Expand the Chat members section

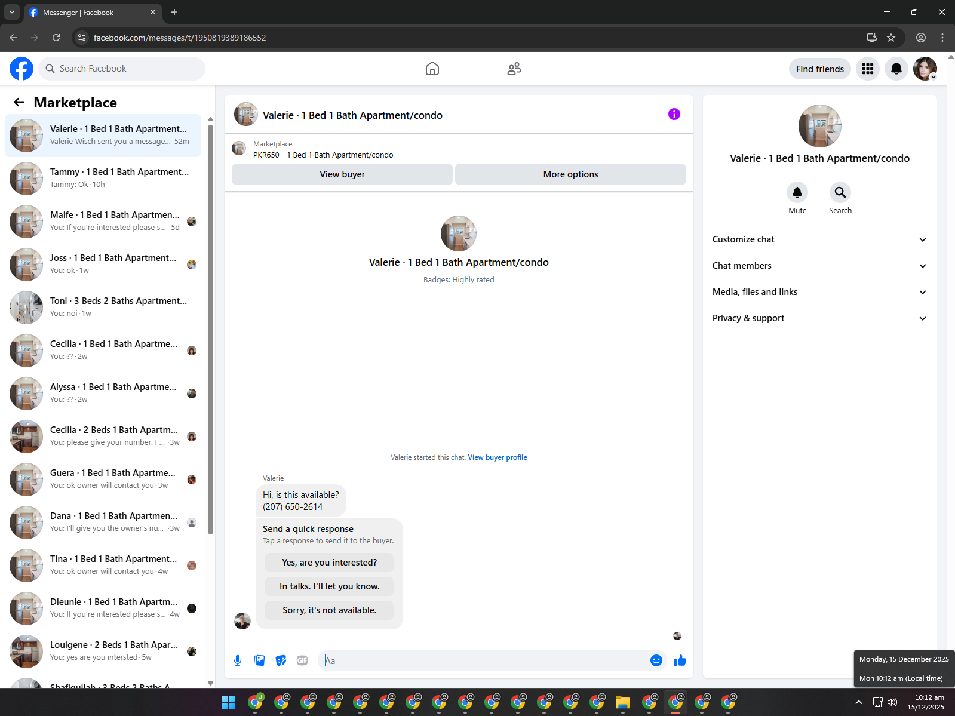819,266
